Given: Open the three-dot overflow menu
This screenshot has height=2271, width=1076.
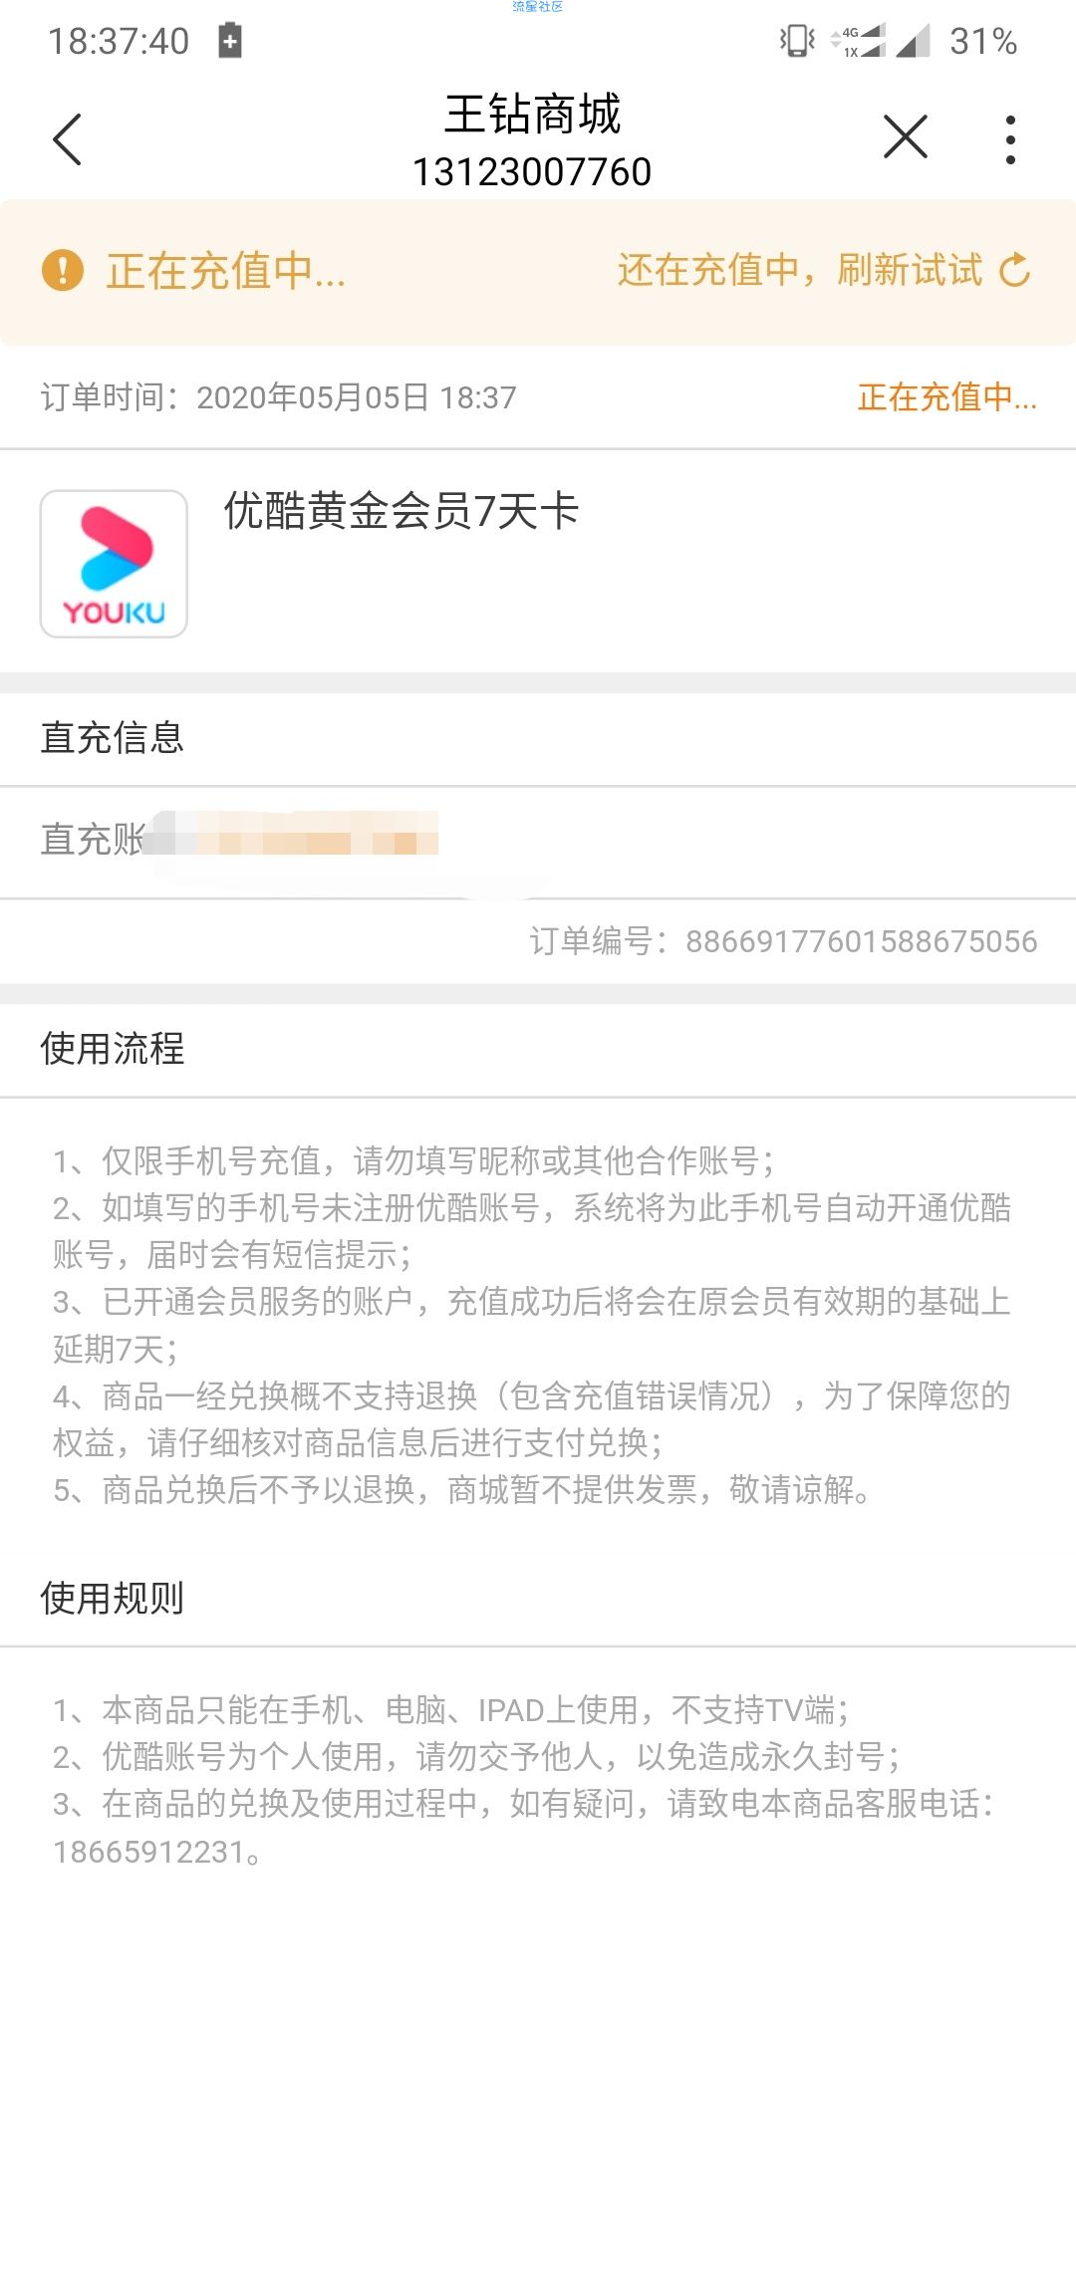Looking at the screenshot, I should tap(1010, 139).
